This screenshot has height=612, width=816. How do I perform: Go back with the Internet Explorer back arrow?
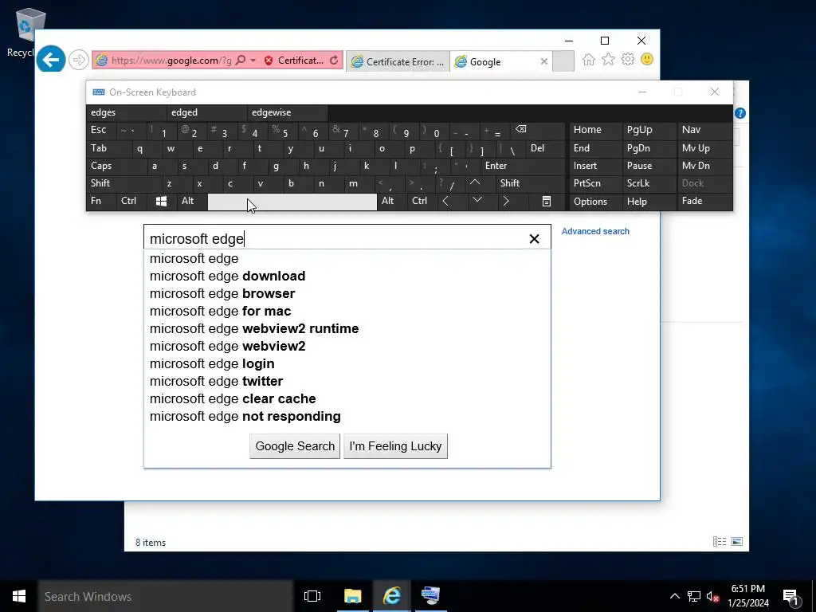[x=51, y=61]
